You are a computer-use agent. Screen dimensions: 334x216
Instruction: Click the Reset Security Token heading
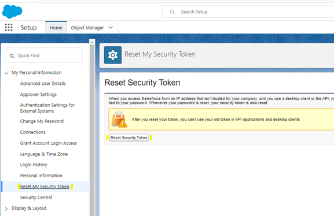pyautogui.click(x=142, y=83)
